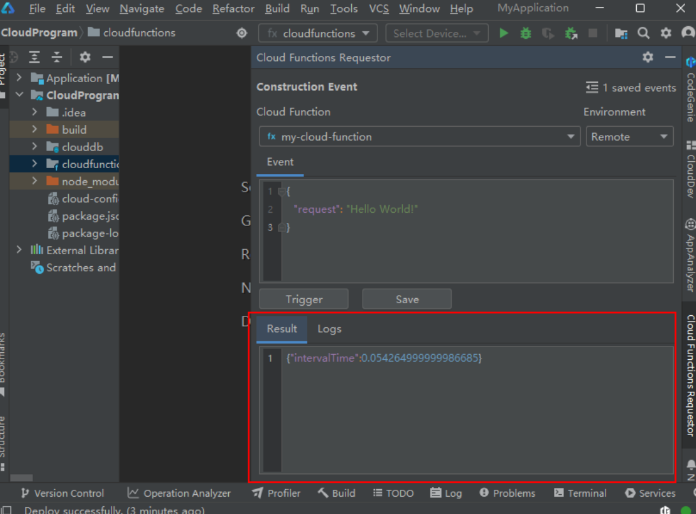Select package.json file in project tree
This screenshot has height=514, width=696.
tap(83, 216)
